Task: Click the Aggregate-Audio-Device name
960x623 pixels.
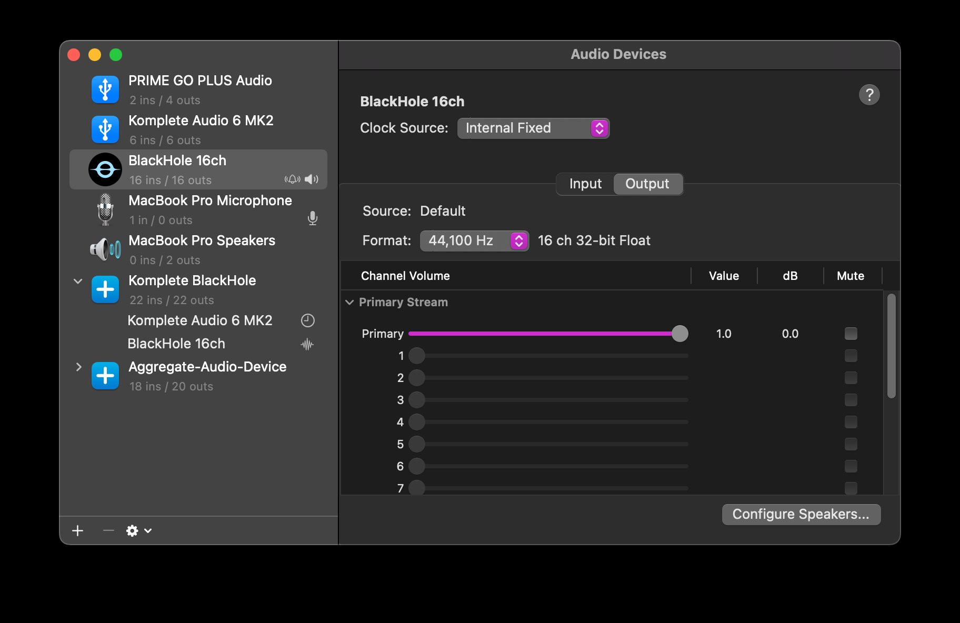Action: click(x=207, y=367)
